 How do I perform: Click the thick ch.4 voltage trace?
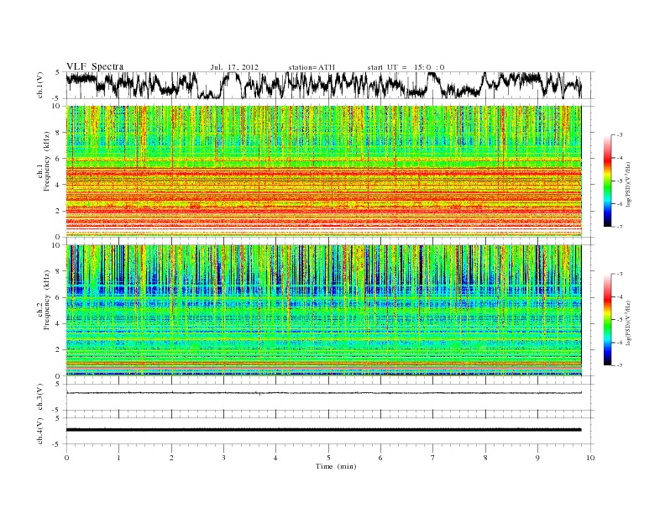323,430
